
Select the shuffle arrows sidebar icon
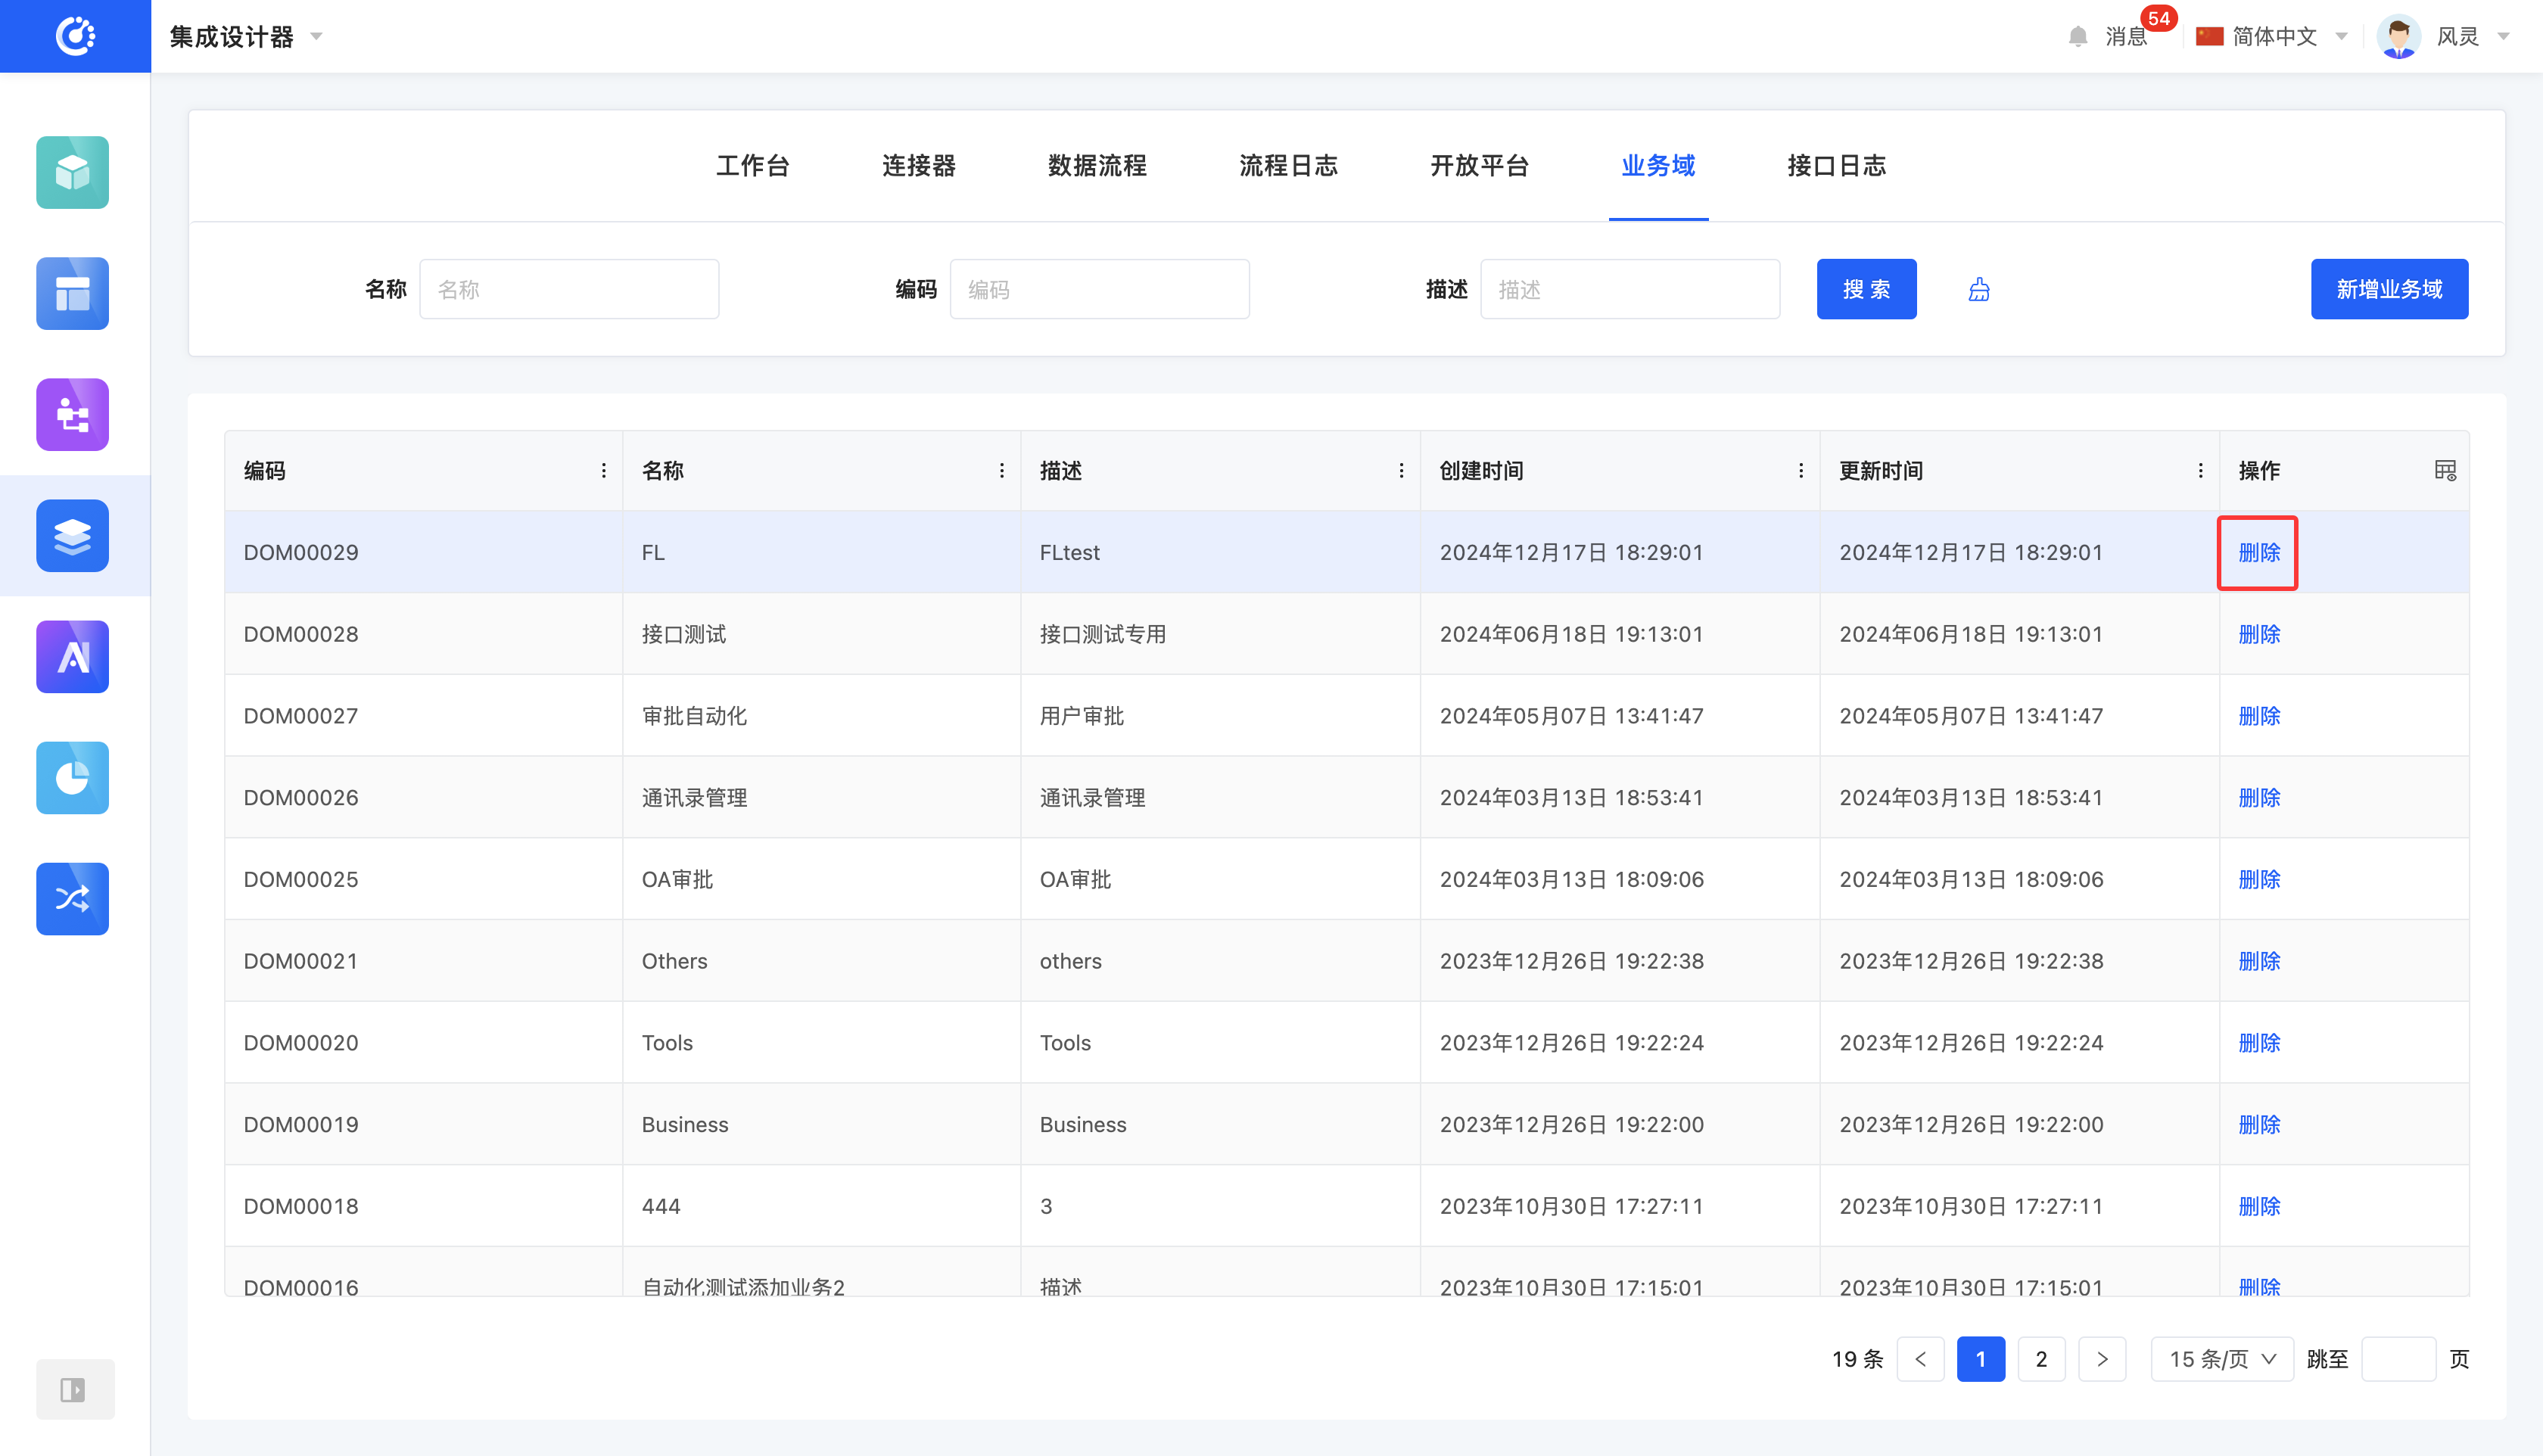[x=72, y=898]
